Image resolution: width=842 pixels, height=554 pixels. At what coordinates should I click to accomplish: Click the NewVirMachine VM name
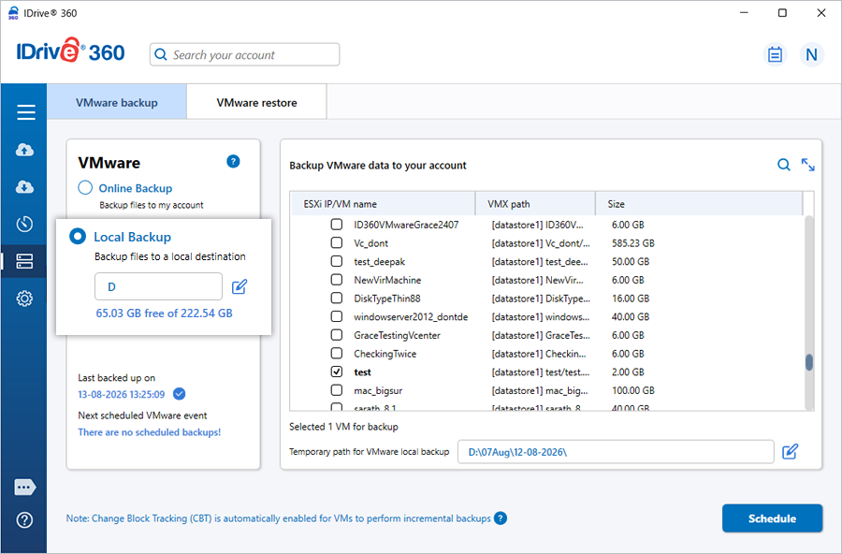(x=387, y=280)
